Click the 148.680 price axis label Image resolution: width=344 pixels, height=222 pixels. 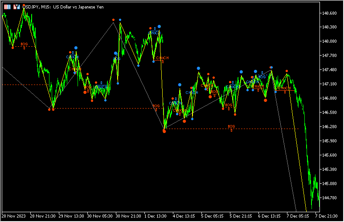coord(329,13)
